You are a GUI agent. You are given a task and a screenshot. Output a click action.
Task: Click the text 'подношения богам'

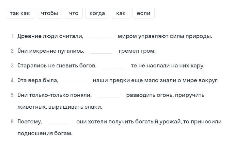[45, 133]
